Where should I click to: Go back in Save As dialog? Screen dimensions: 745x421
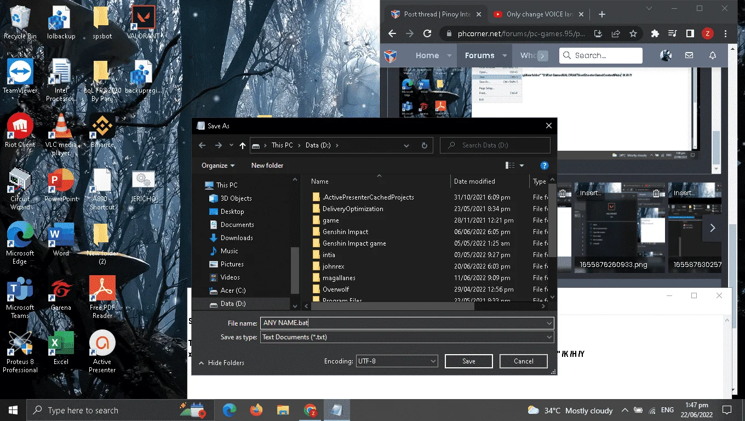[202, 145]
